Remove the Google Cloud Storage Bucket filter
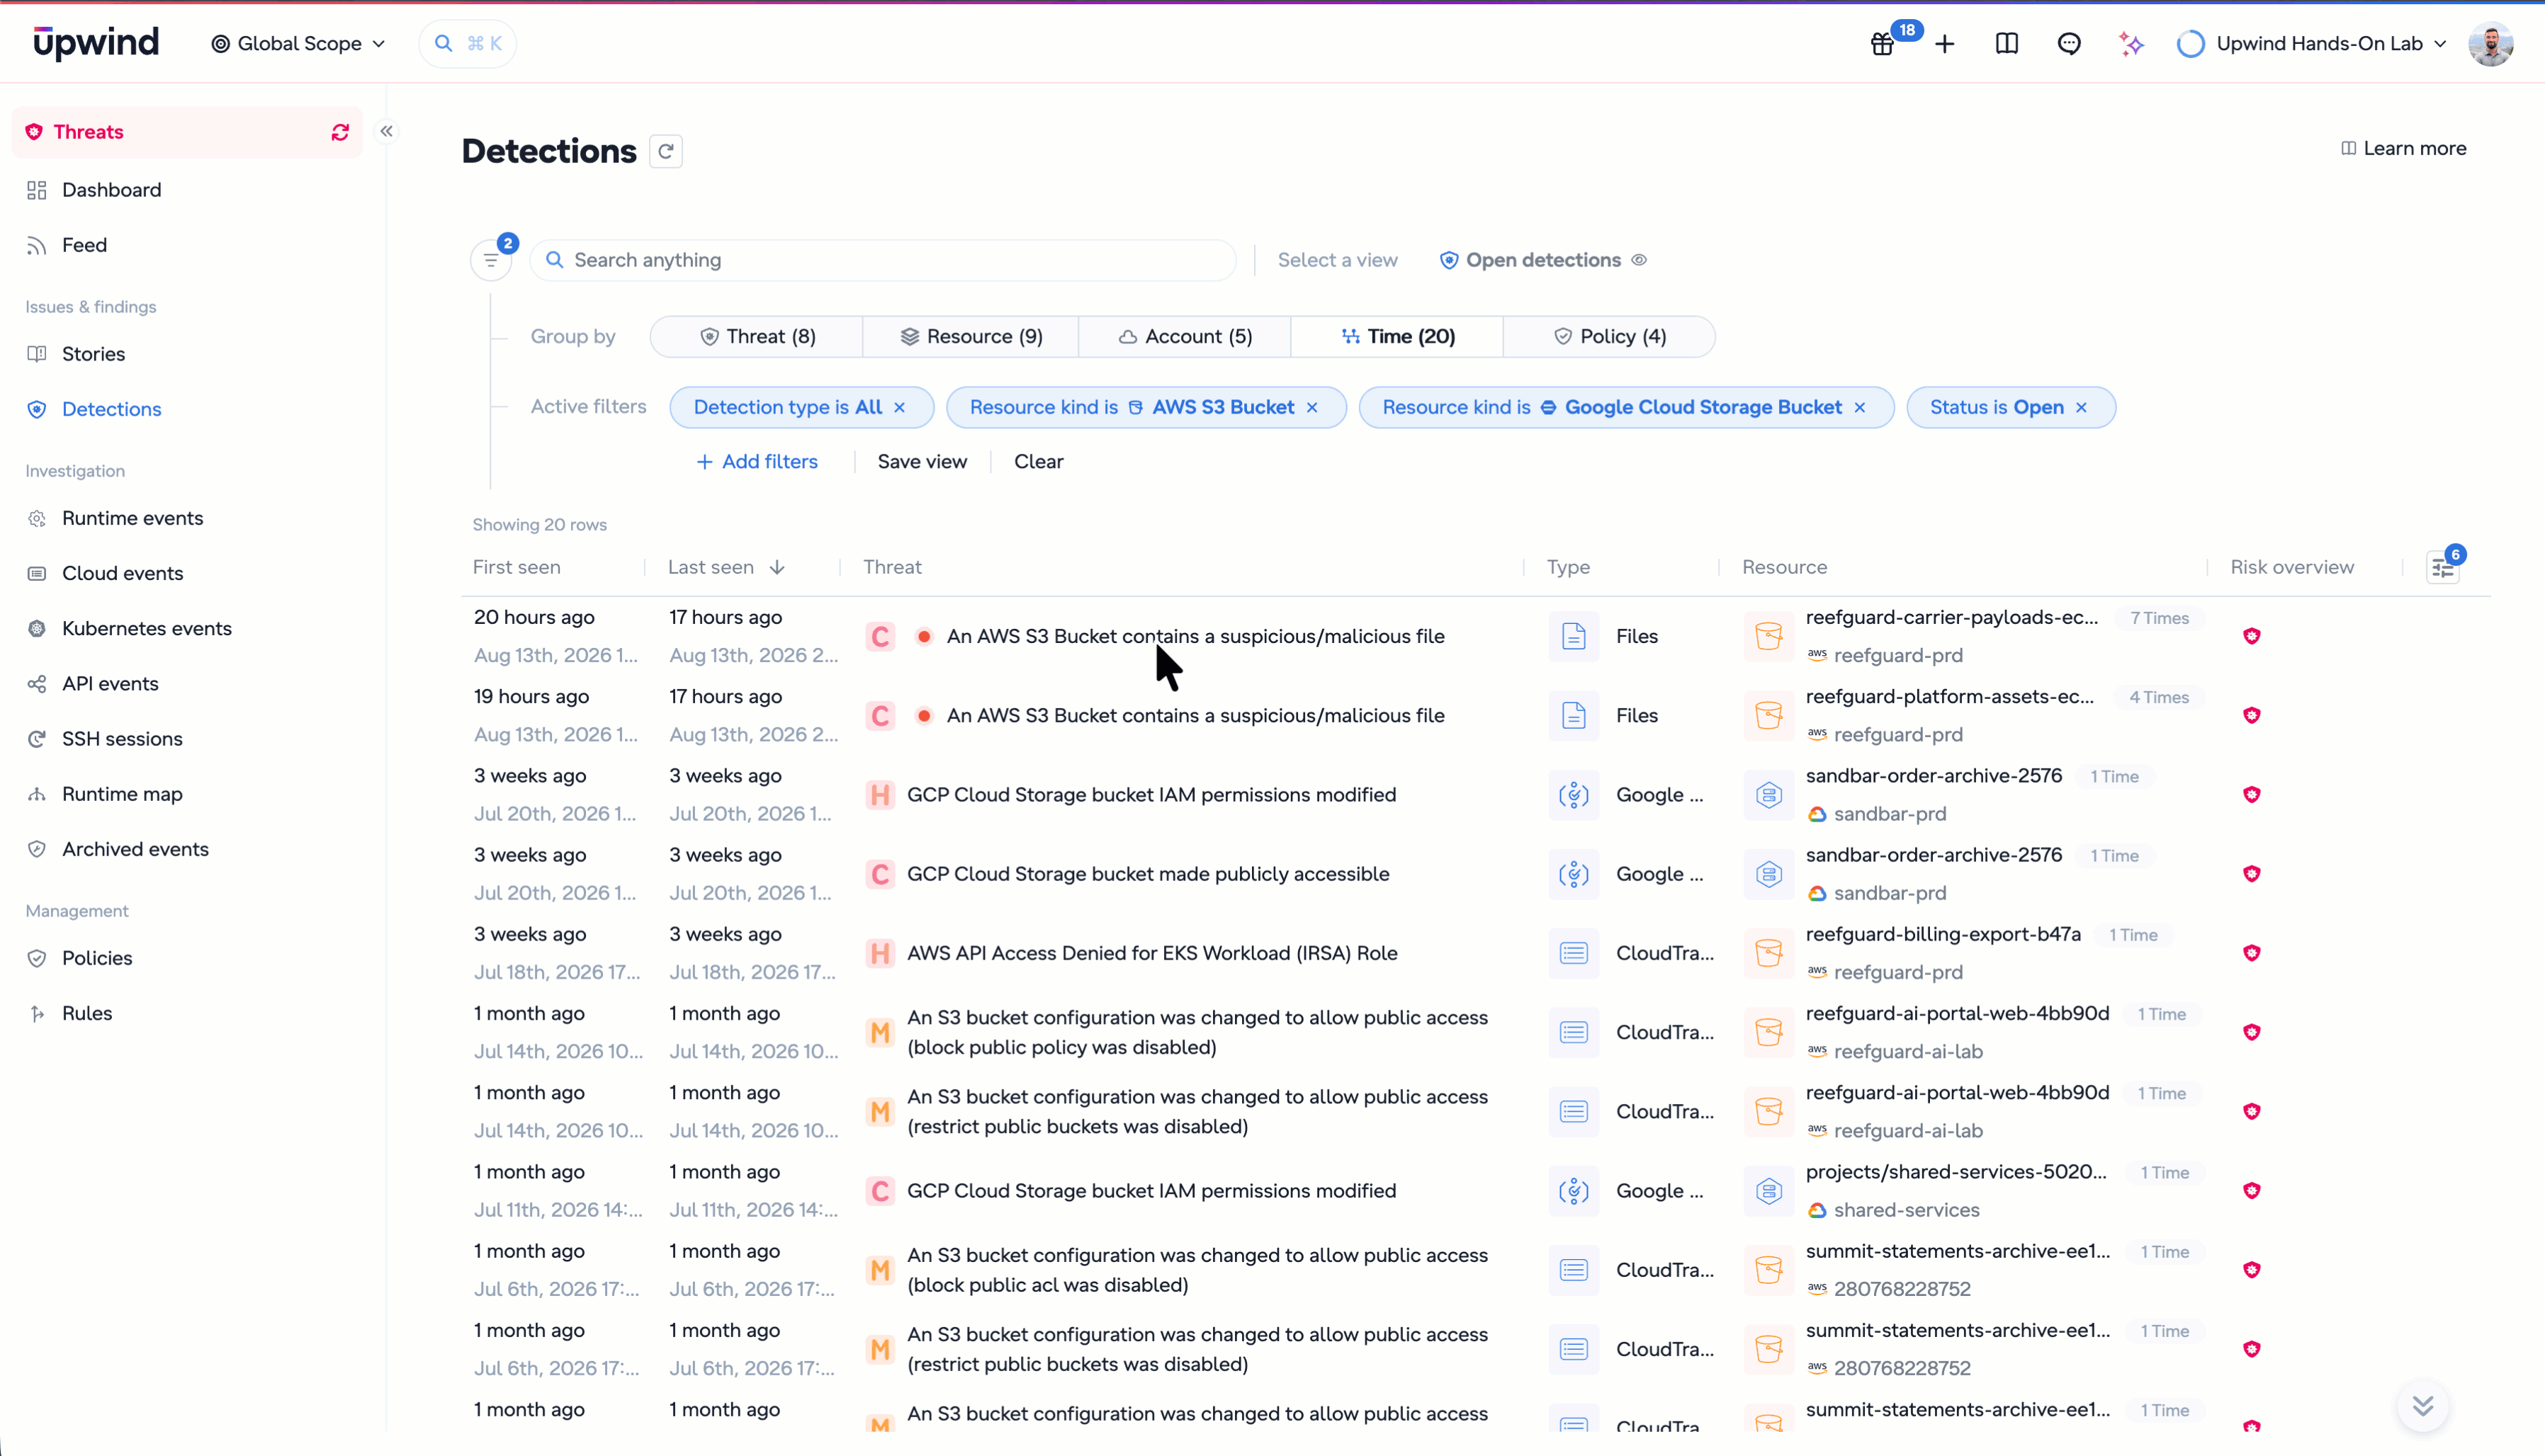The height and width of the screenshot is (1456, 2545). (x=1860, y=407)
